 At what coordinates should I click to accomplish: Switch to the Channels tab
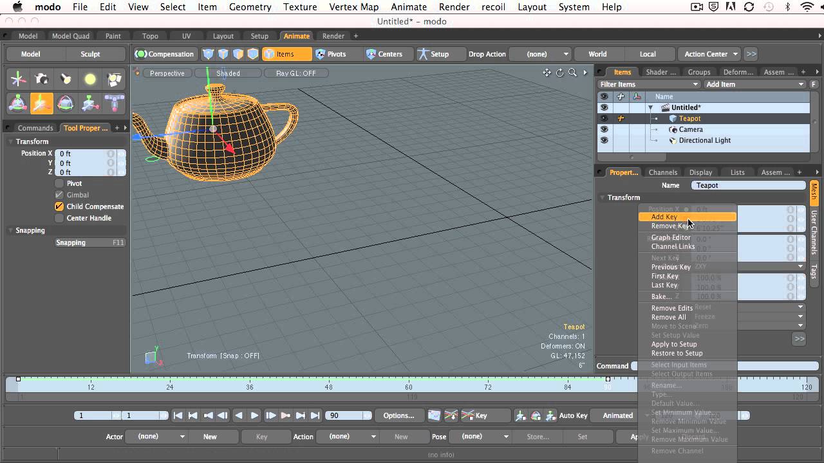coord(662,172)
